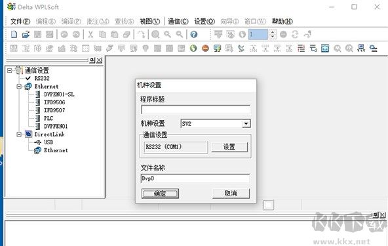Open the 通信(C) menu
Image resolution: width=388 pixels, height=246 pixels.
coord(178,22)
